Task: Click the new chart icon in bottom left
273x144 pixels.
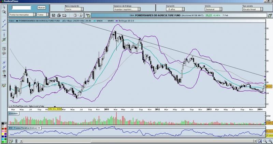Action: tap(11, 141)
